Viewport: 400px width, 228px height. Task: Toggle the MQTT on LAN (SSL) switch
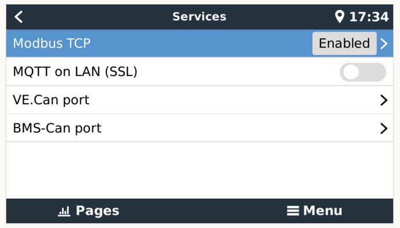[363, 72]
